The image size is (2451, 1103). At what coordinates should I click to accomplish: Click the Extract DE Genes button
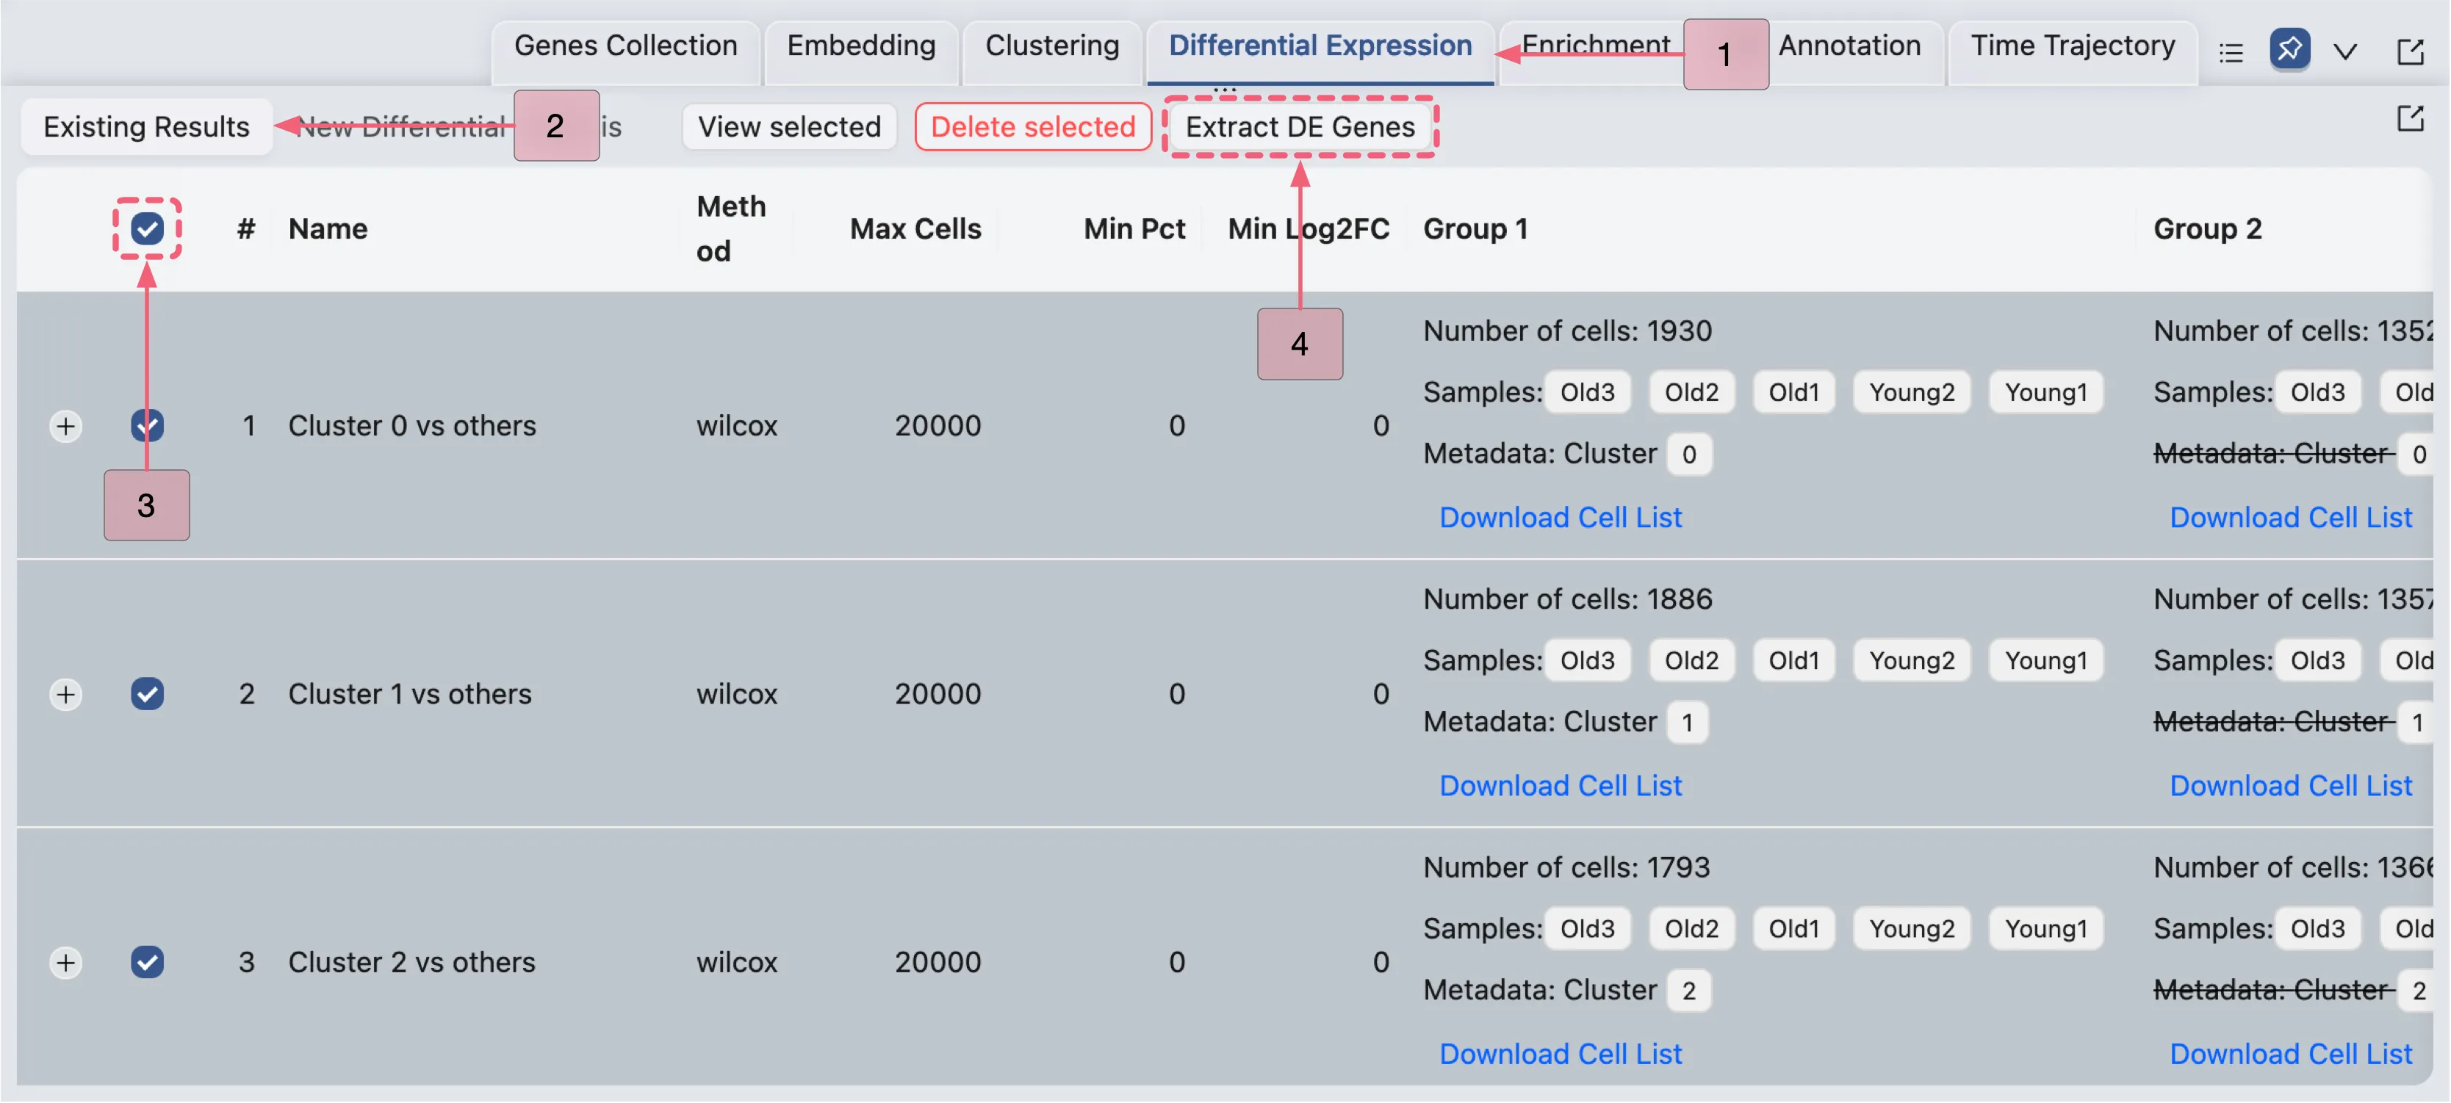tap(1300, 126)
